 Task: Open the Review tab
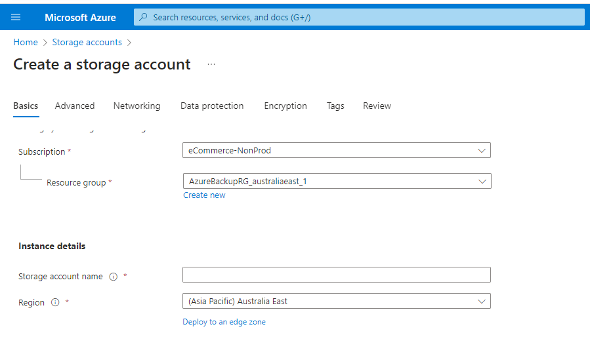coord(377,106)
